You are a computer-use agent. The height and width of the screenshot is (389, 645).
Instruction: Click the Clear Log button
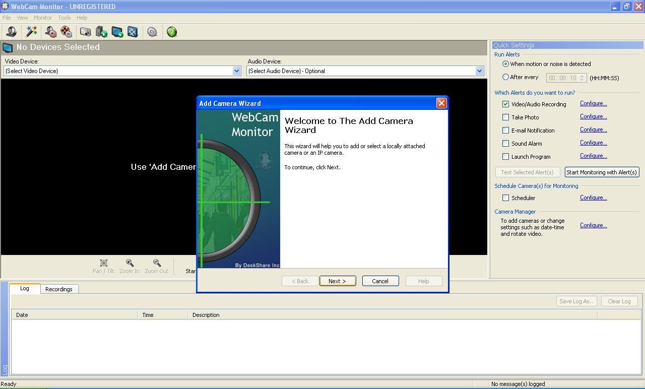point(619,301)
